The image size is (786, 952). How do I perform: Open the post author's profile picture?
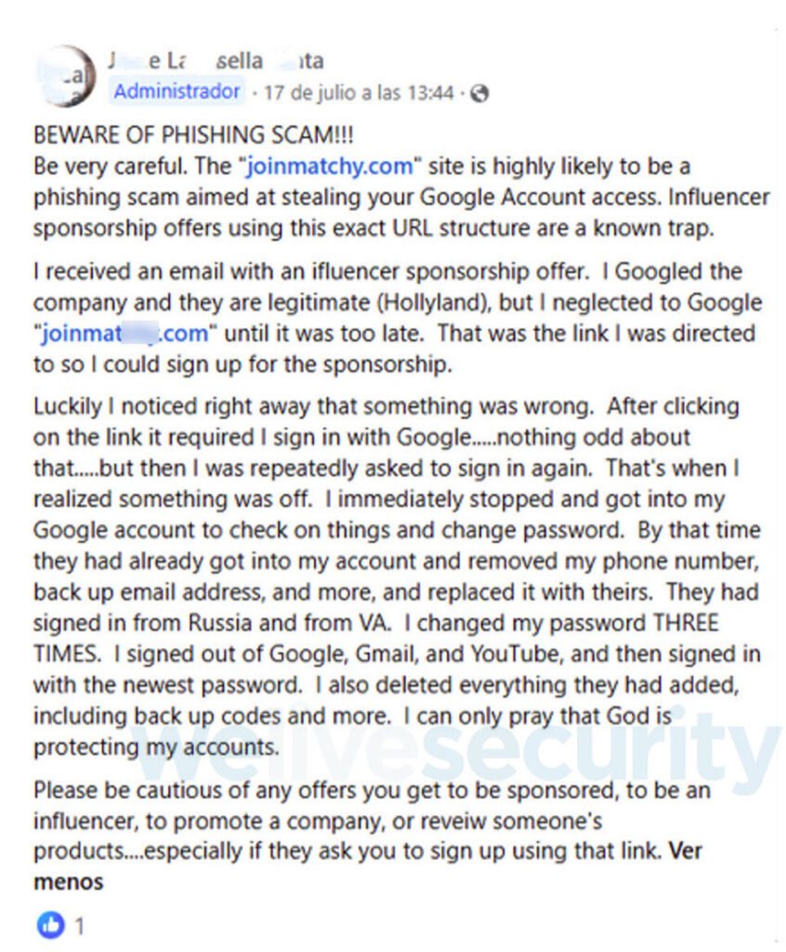point(65,76)
